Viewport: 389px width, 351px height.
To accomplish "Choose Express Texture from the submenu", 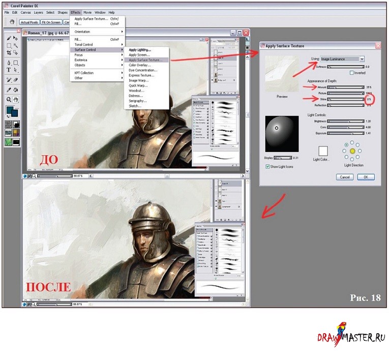I will 146,75.
